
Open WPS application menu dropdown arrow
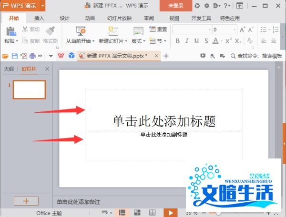click(x=43, y=6)
